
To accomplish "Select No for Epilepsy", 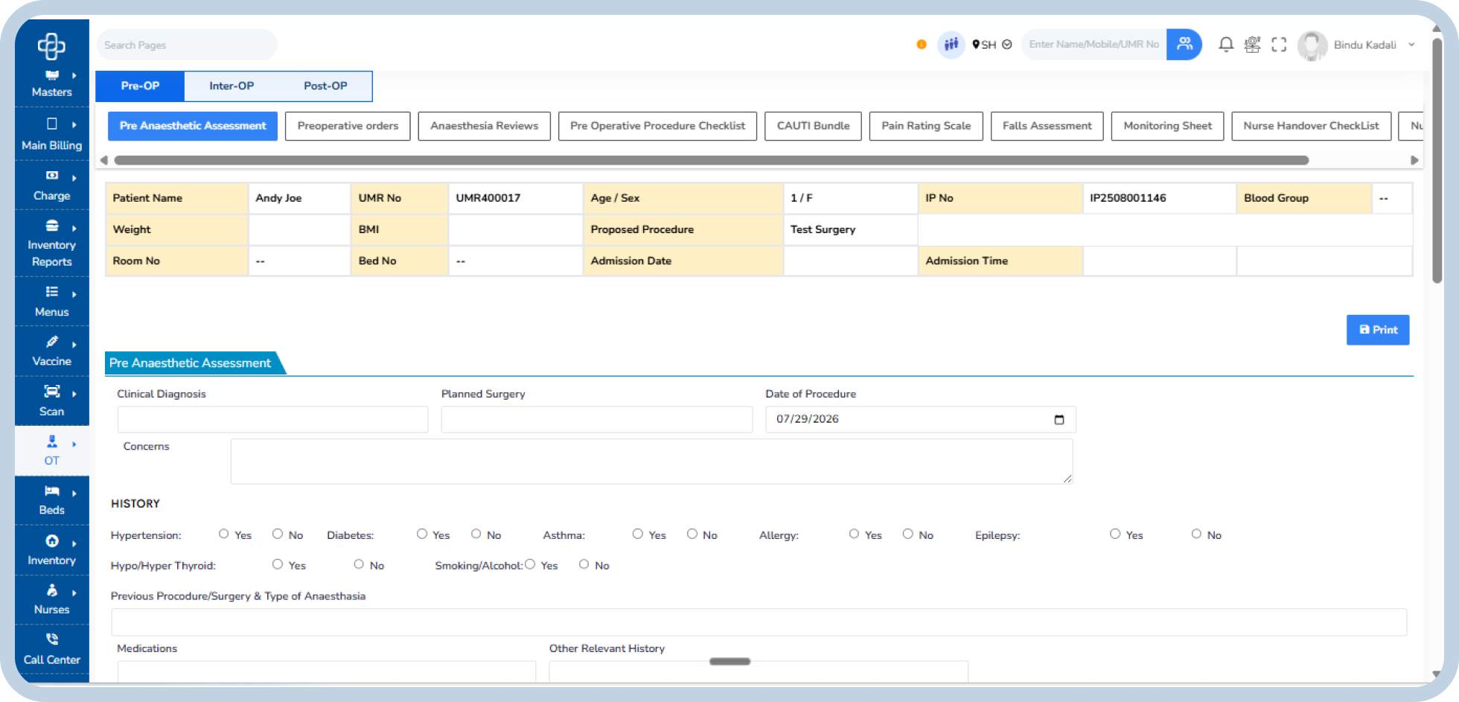I will [1196, 534].
